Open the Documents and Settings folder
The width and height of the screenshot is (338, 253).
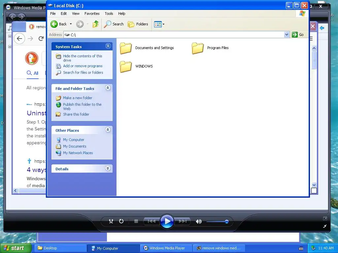147,48
